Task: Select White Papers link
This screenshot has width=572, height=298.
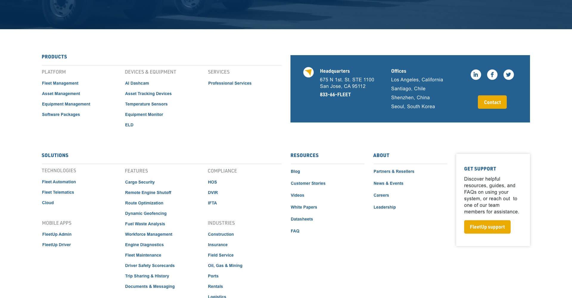Action: tap(304, 207)
